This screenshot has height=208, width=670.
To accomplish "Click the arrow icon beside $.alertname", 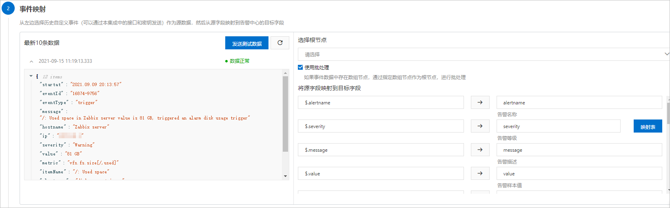I will [480, 102].
